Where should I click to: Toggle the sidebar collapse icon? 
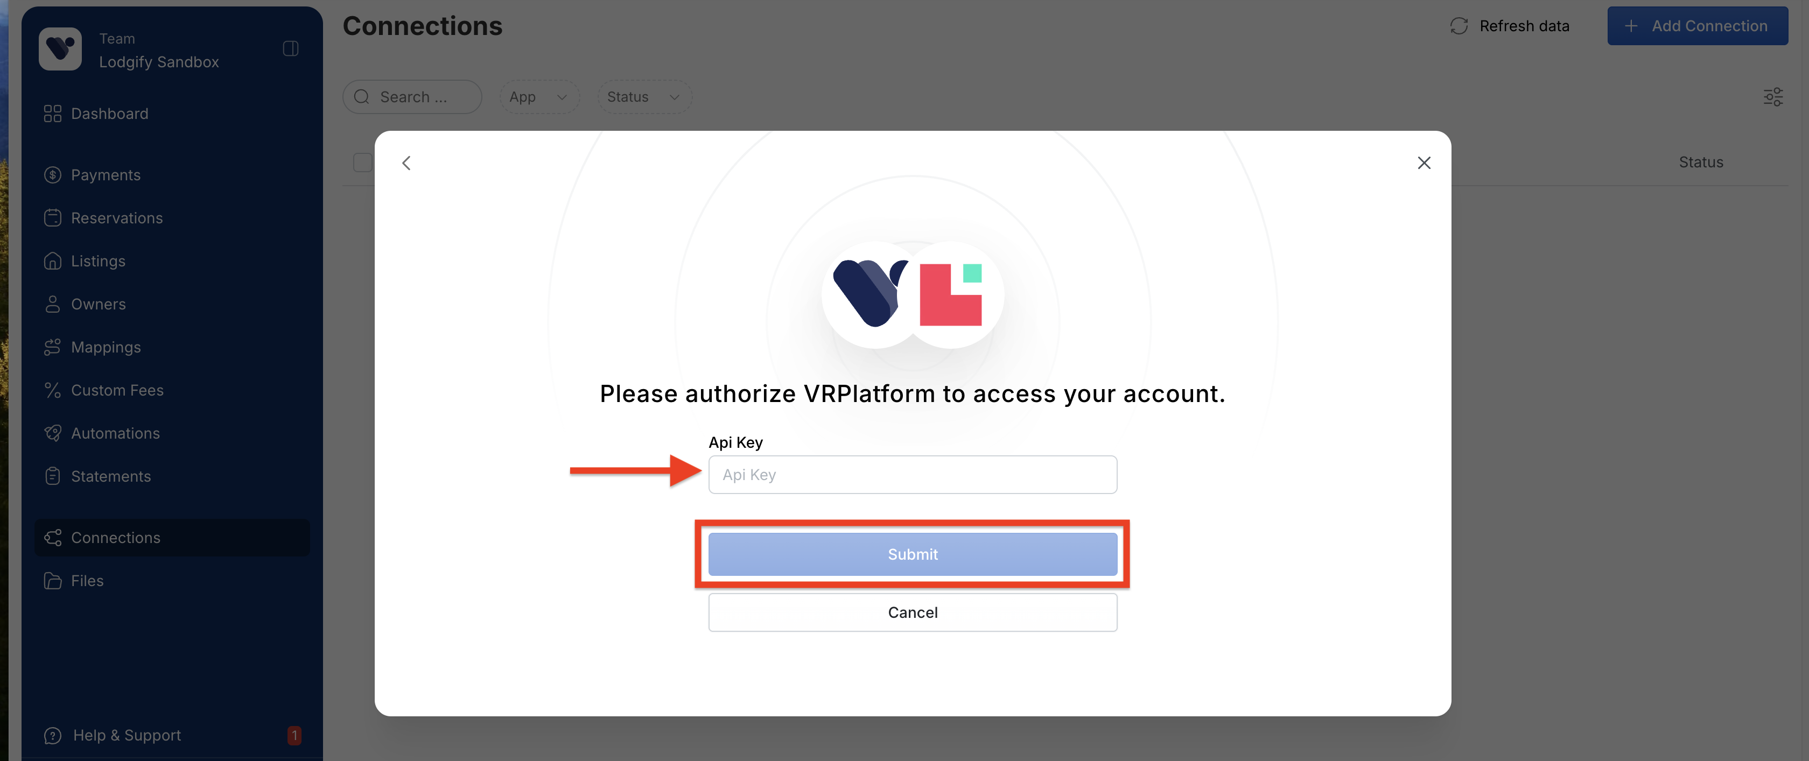pos(291,48)
